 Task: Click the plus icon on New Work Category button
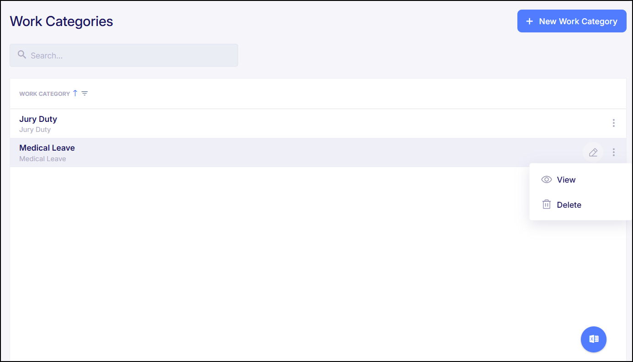(529, 21)
